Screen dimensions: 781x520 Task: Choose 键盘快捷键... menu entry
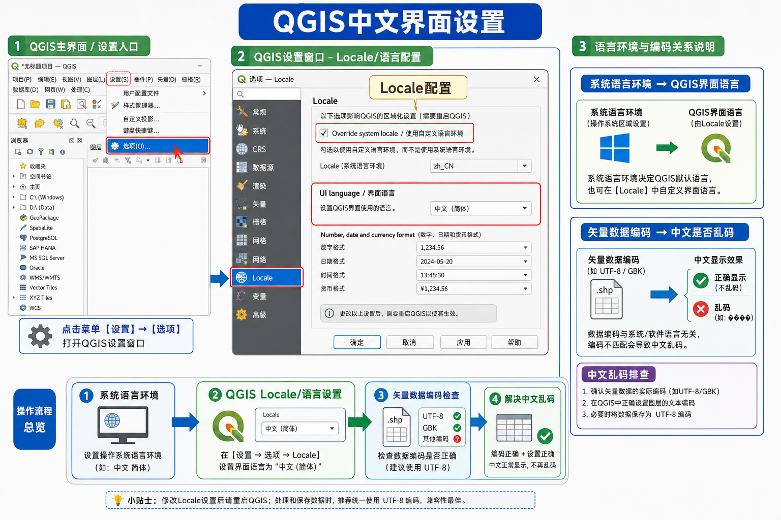tap(158, 131)
